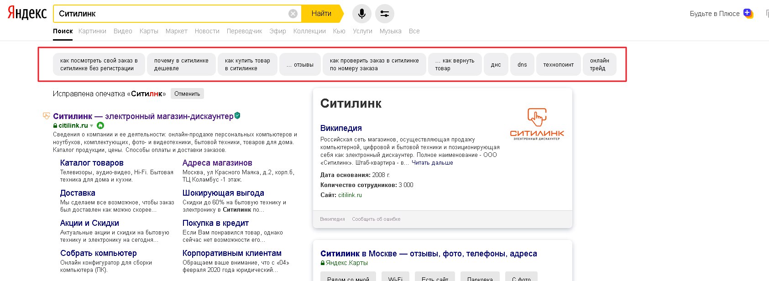The width and height of the screenshot is (769, 281).
Task: Open the Поиск tab
Action: [x=63, y=31]
